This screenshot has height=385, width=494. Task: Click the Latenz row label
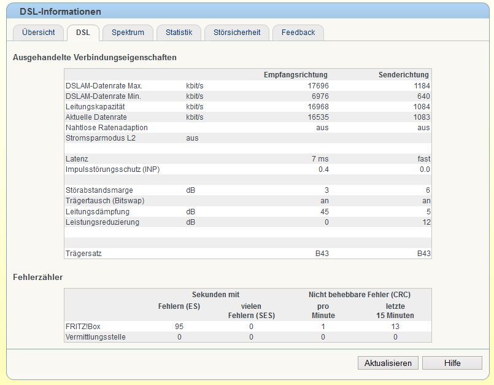pos(77,159)
